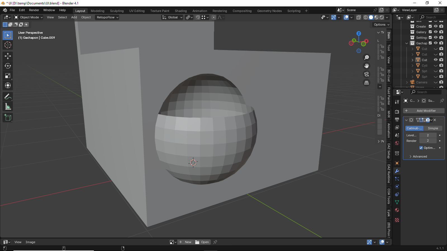Switch perspective/orthographic grid icon

pos(367,83)
